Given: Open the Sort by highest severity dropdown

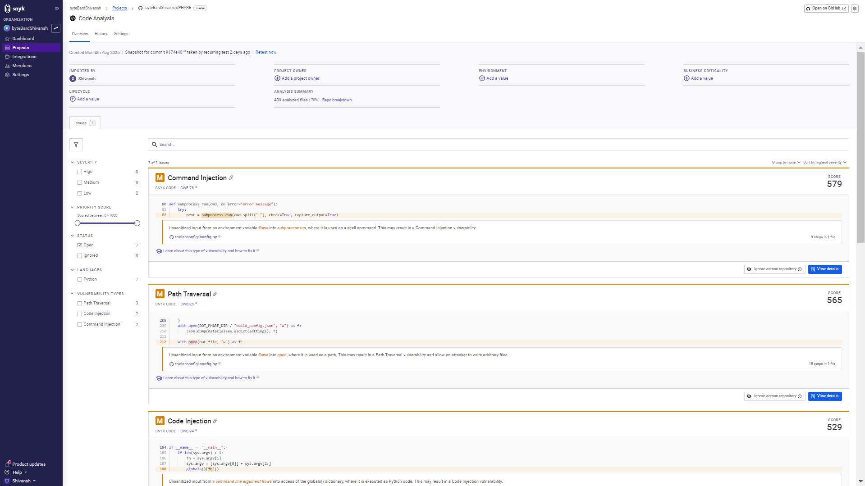Looking at the screenshot, I should point(824,163).
